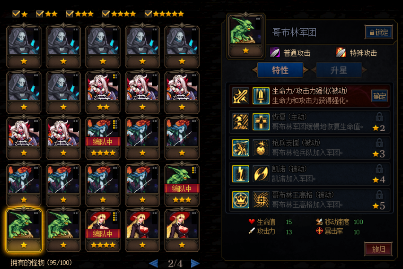Switch to the 升星 tab

coord(339,70)
